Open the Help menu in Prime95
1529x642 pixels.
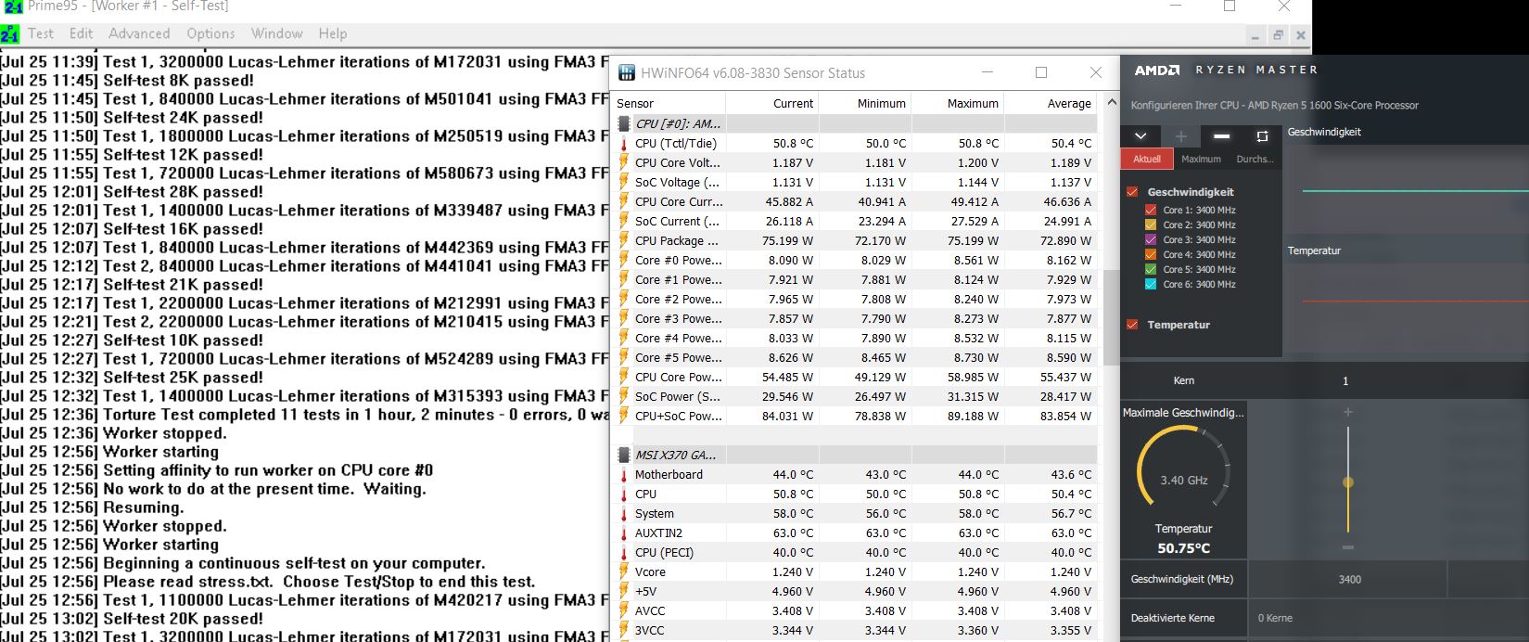coord(333,33)
